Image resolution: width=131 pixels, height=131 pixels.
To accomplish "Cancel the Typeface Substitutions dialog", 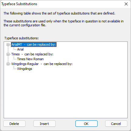I will click(x=116, y=124).
